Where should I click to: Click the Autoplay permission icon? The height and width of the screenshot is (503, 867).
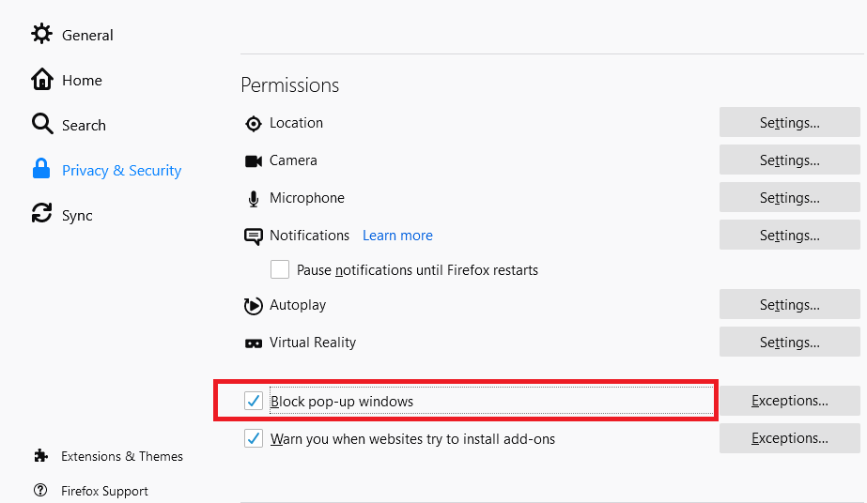tap(253, 305)
